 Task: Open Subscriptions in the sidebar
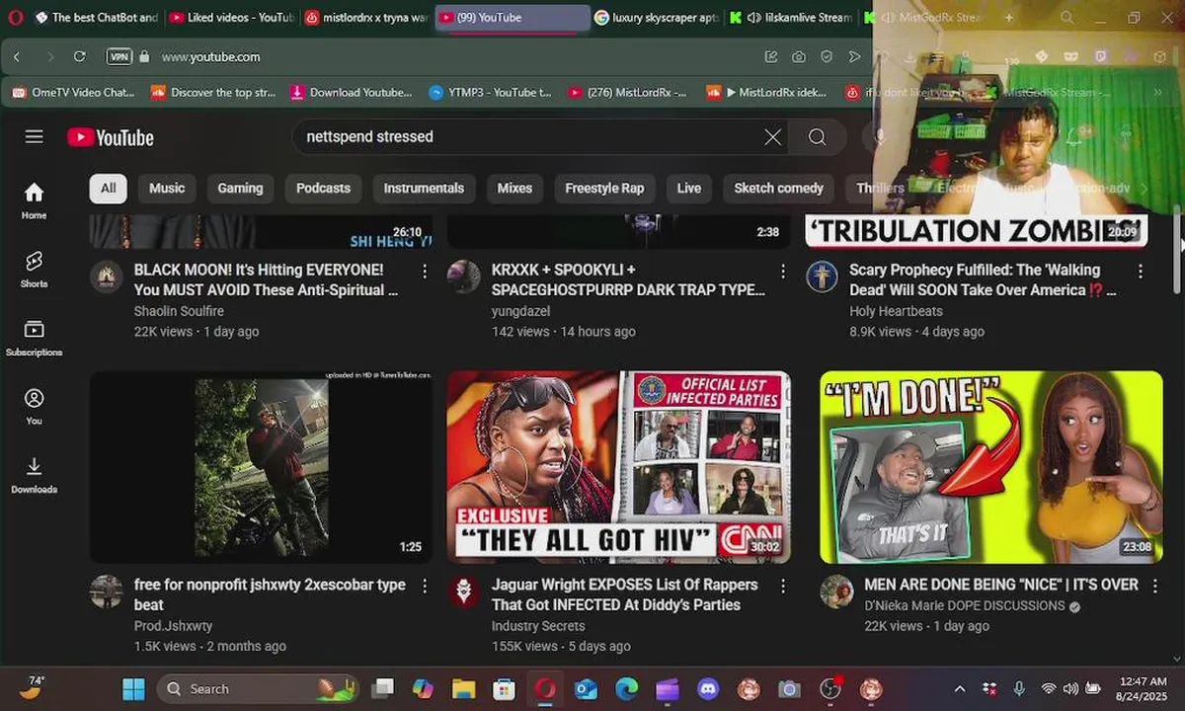point(35,338)
